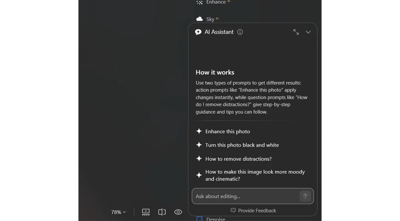Click the sparkle icon beside Enhance this photo
Image resolution: width=400 pixels, height=221 pixels.
click(199, 131)
